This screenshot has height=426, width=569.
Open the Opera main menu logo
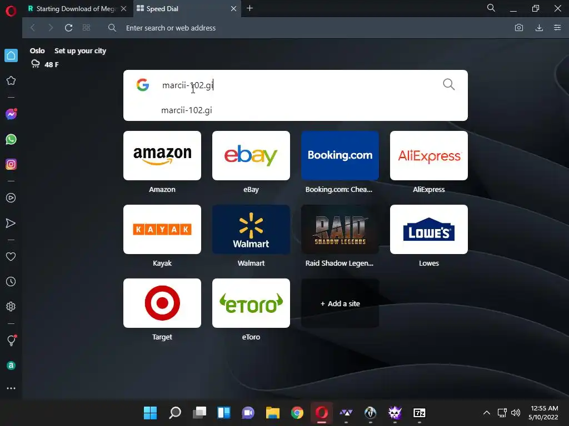coord(11,11)
